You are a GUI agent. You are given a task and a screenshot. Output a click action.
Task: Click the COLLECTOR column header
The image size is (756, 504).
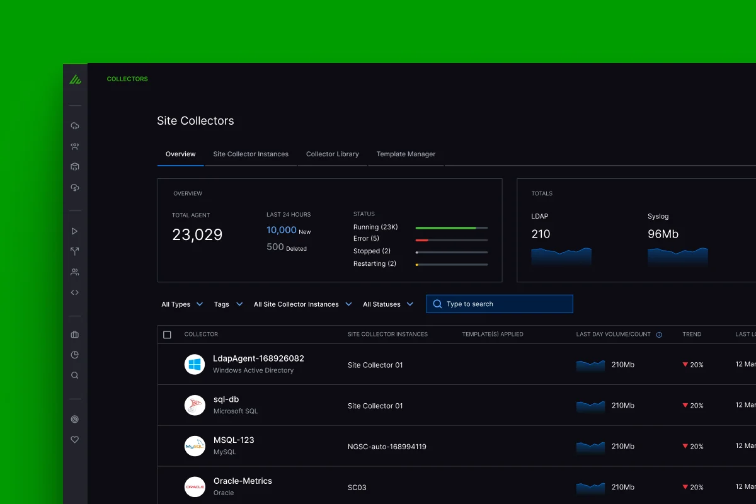coord(201,335)
